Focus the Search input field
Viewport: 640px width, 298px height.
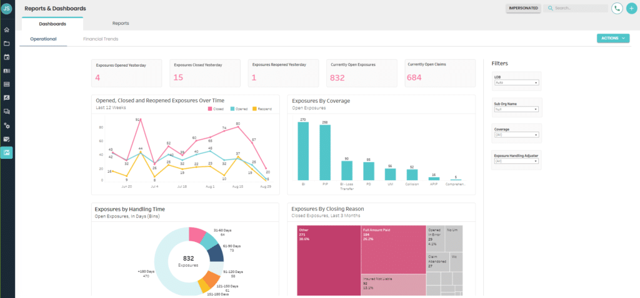(576, 8)
